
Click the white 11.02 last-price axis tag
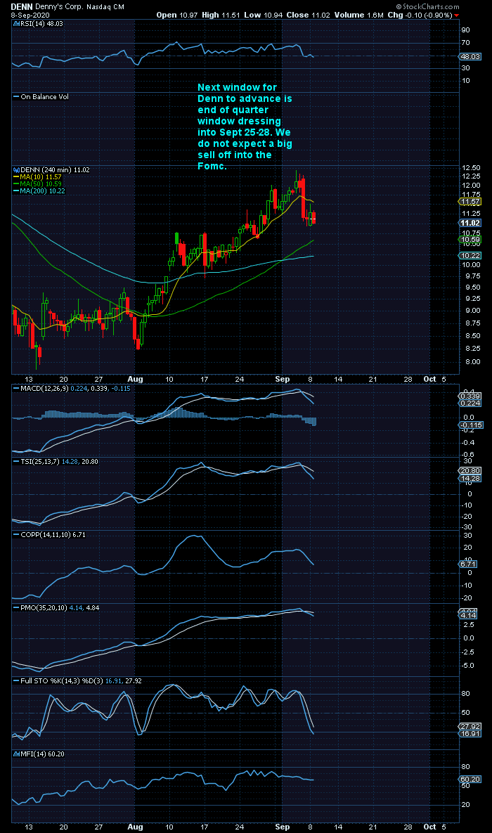point(470,223)
